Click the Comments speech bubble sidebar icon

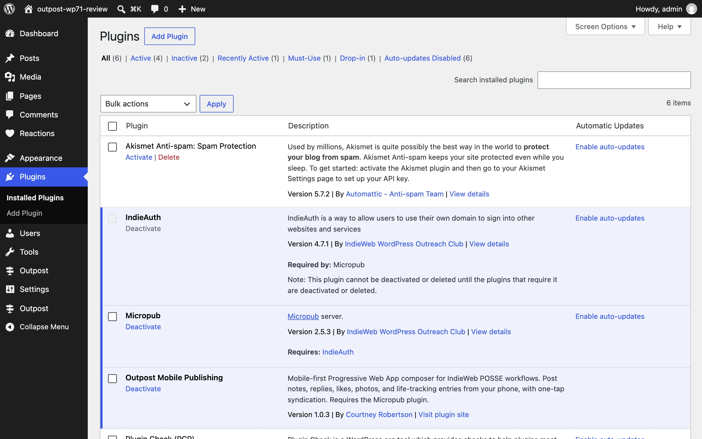tap(10, 115)
